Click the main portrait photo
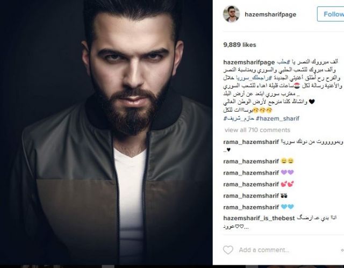This screenshot has width=344, height=268. click(106, 132)
